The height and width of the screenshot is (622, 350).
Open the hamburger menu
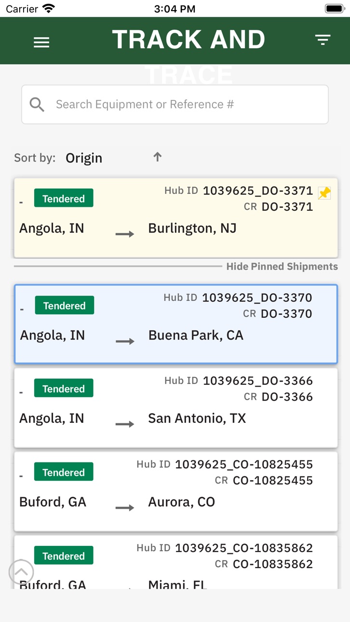tap(41, 42)
